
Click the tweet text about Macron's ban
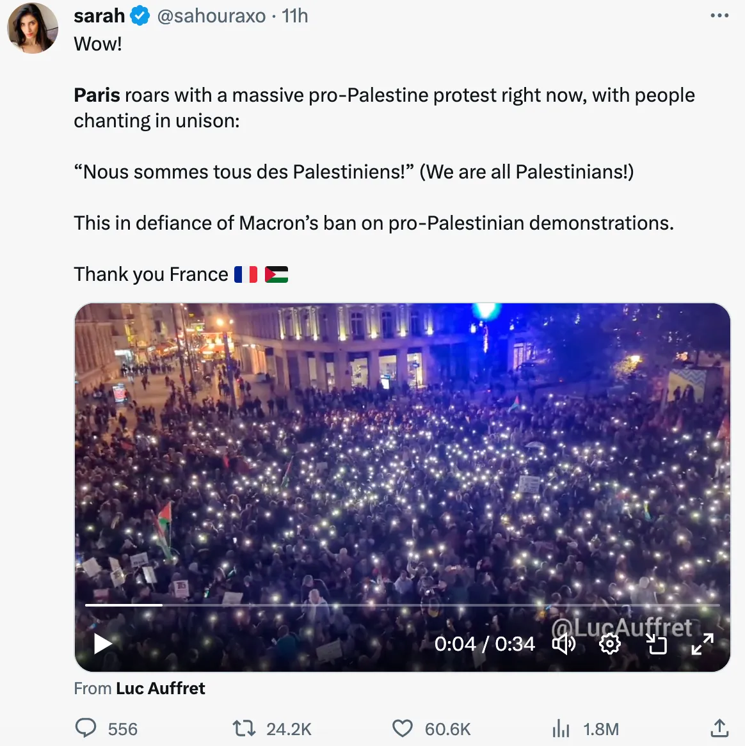pos(374,223)
